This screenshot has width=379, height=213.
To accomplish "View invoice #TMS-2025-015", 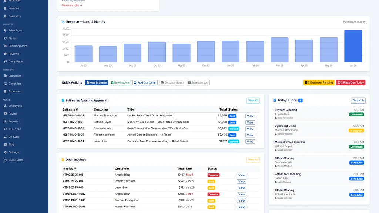I will point(241,175).
